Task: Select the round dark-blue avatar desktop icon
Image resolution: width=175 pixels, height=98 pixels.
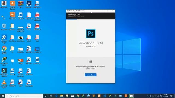Action: 29,4
